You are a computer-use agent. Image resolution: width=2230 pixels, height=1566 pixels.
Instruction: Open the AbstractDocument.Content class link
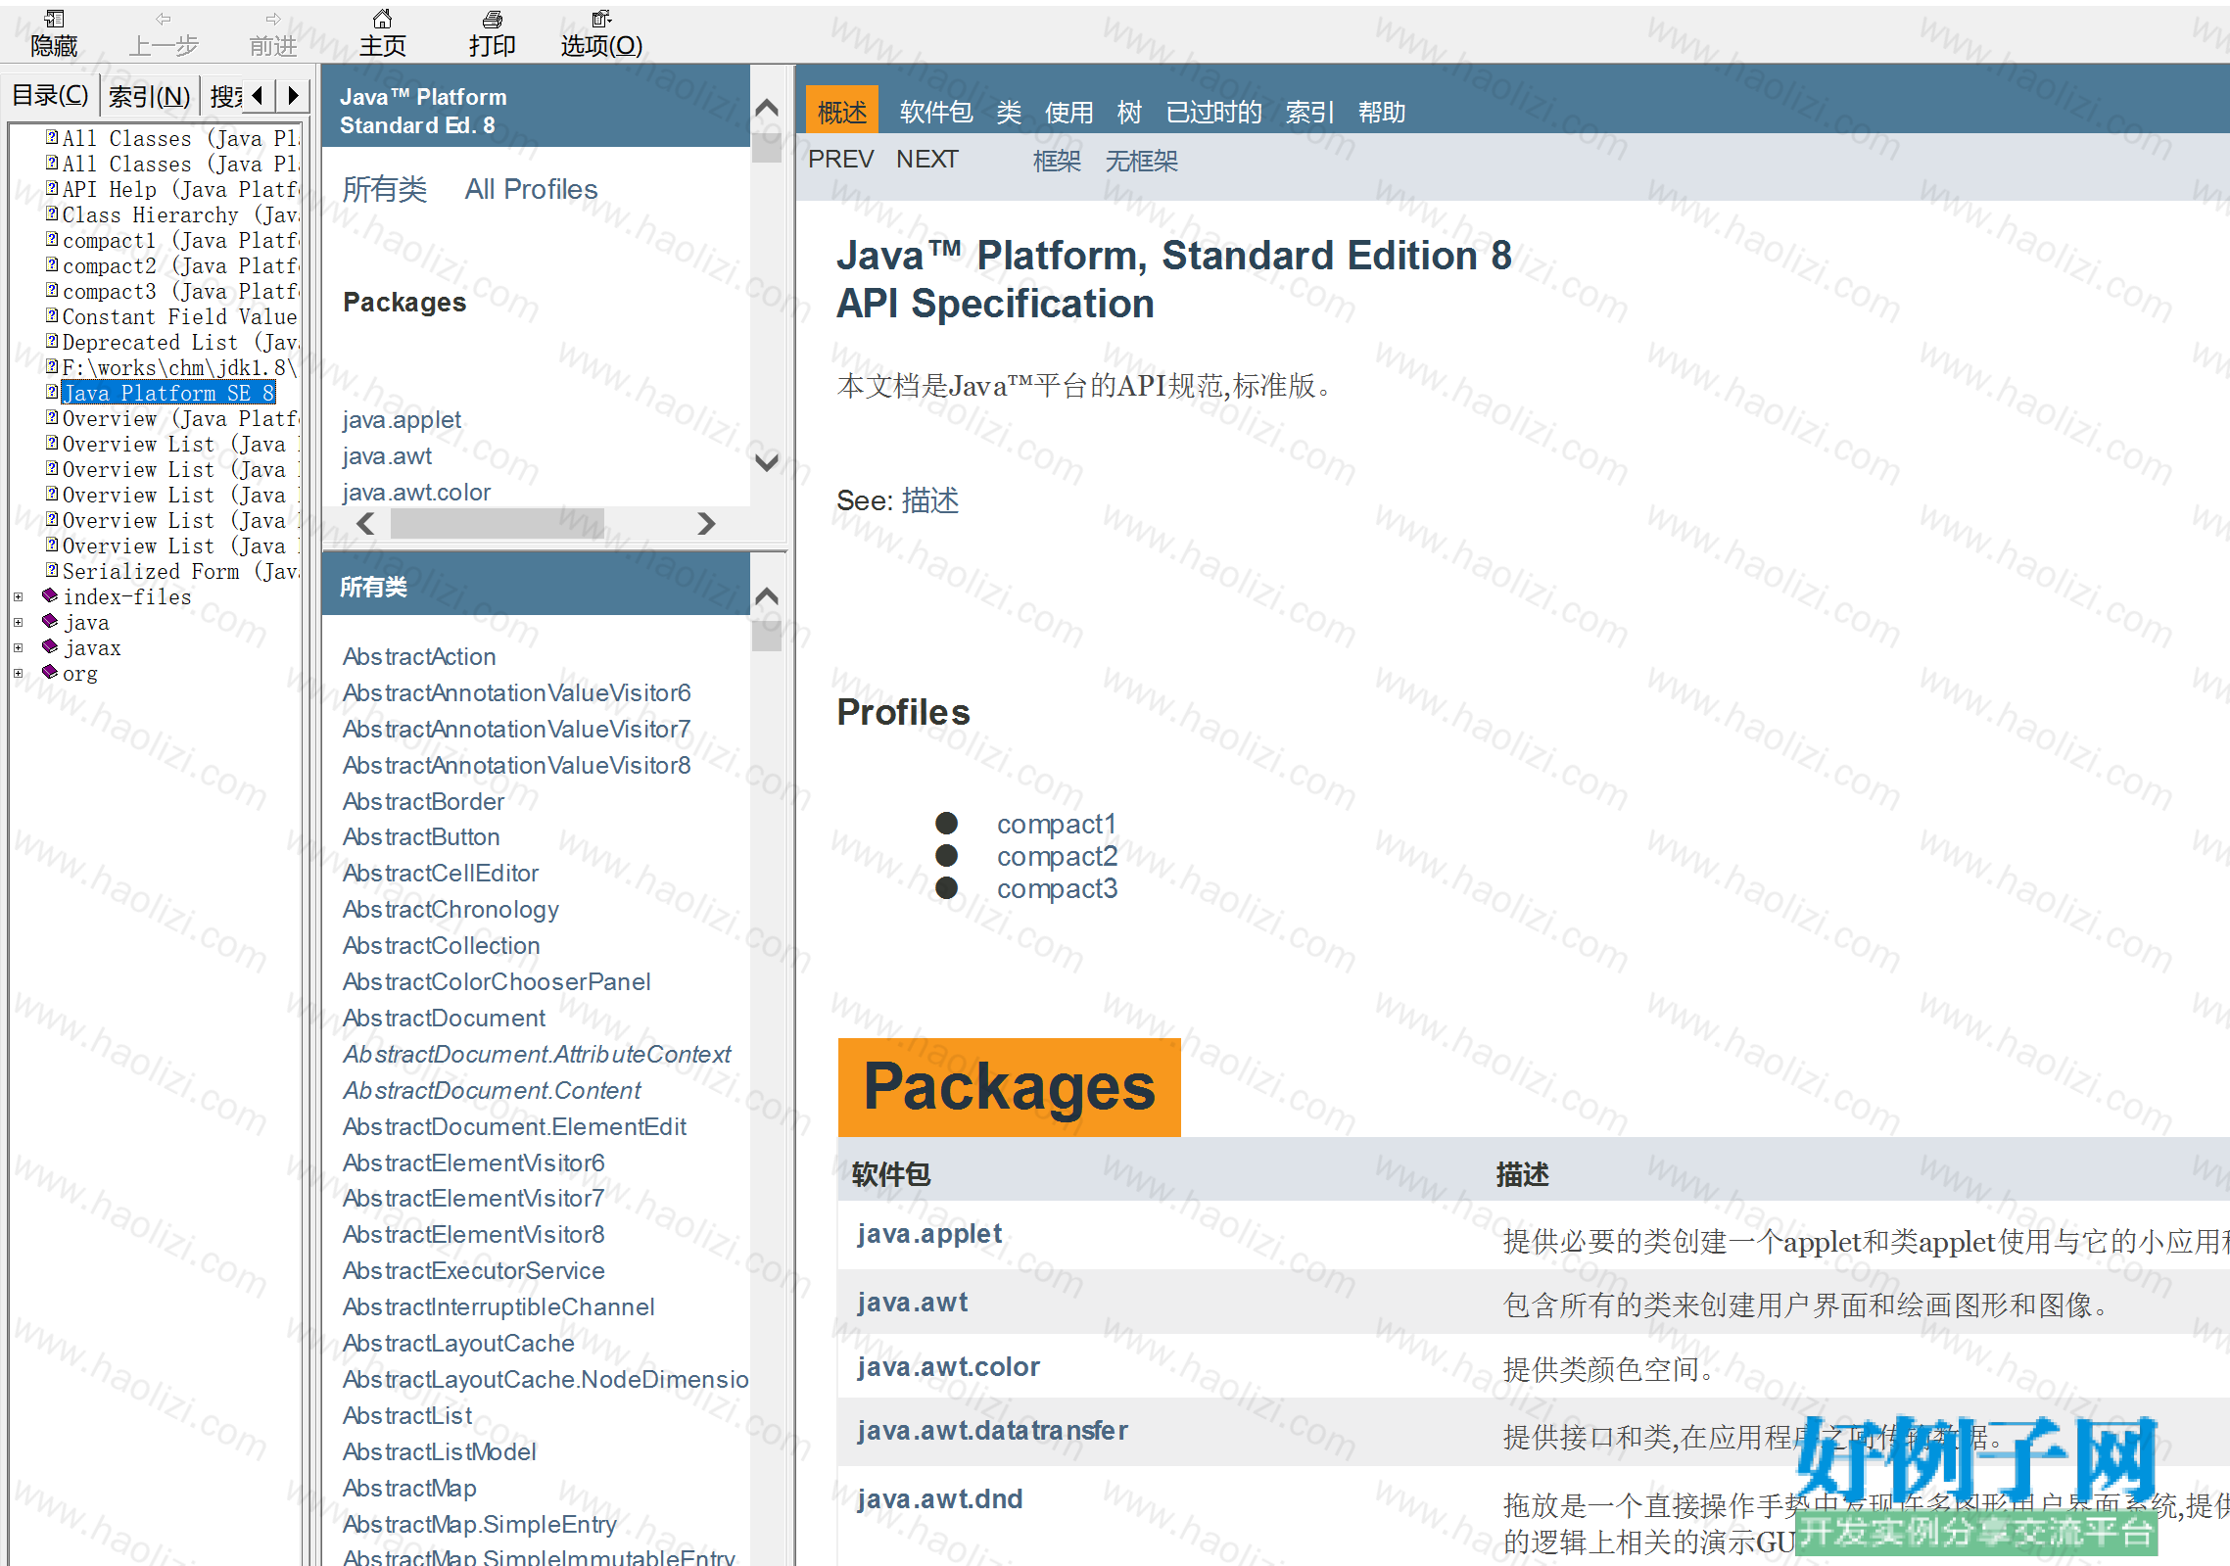tap(492, 1090)
